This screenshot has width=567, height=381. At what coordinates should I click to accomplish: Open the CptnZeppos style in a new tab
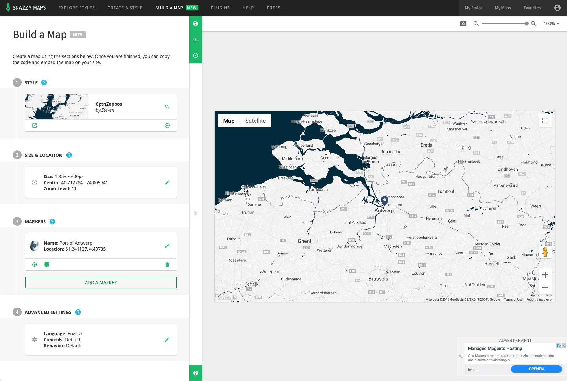pyautogui.click(x=35, y=126)
